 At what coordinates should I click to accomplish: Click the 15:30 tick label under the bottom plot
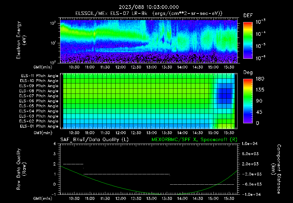[229, 198]
